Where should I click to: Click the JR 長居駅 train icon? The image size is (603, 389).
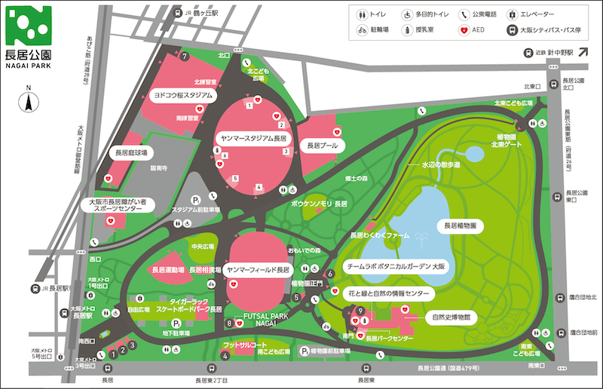(35, 289)
